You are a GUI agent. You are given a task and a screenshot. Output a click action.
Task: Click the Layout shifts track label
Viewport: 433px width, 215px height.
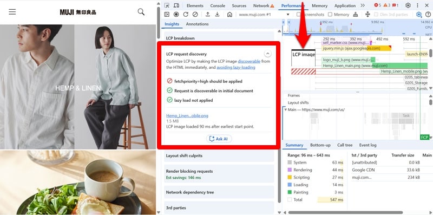pos(298,102)
